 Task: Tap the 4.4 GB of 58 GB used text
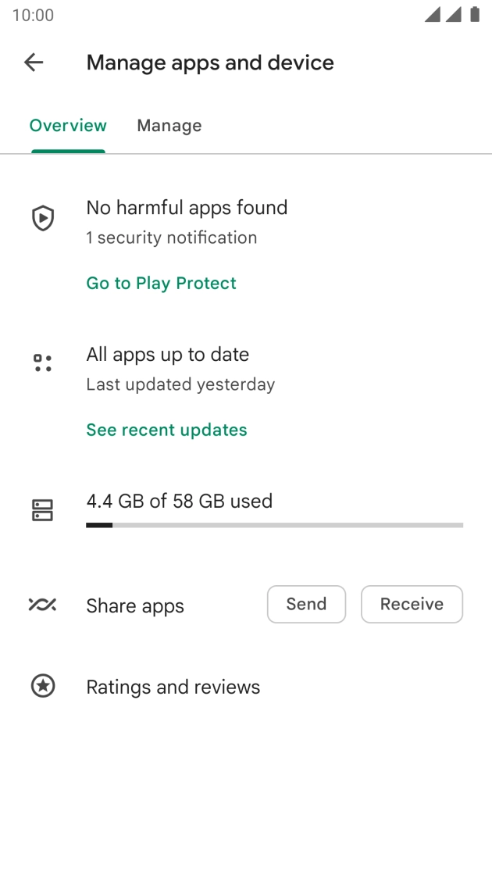pyautogui.click(x=179, y=501)
